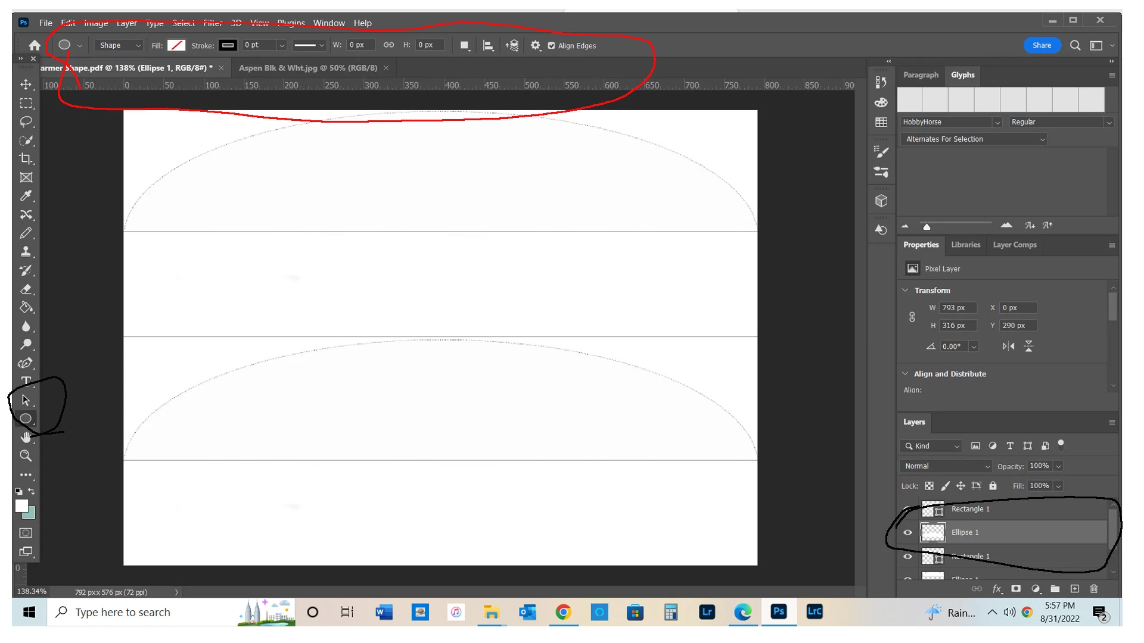The width and height of the screenshot is (1144, 643).
Task: Select the Eyedropper tool
Action: click(26, 196)
